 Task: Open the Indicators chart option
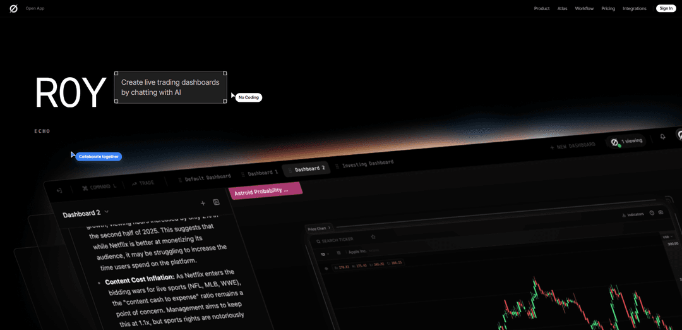tap(633, 214)
